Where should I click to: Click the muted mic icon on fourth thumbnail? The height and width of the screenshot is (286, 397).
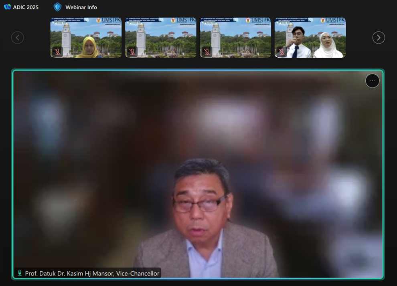pos(282,52)
